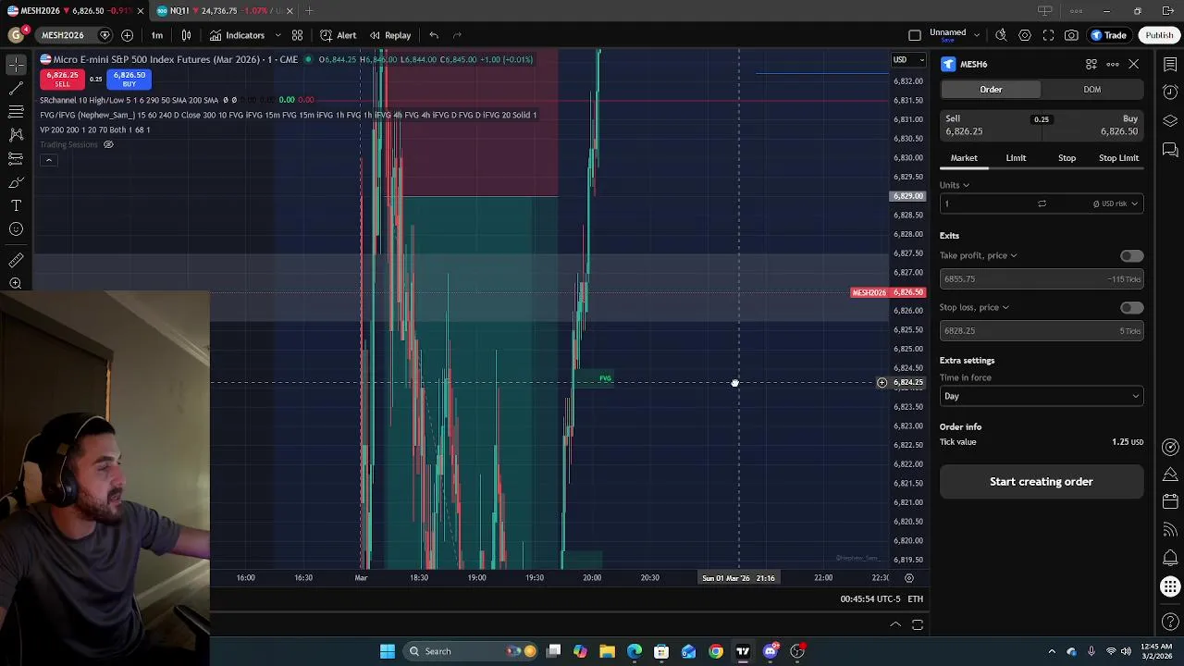1184x666 pixels.
Task: Start bar Replay mode
Action: coord(390,35)
